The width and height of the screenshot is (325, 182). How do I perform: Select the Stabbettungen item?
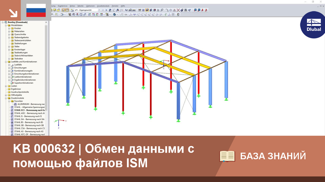[21, 53]
